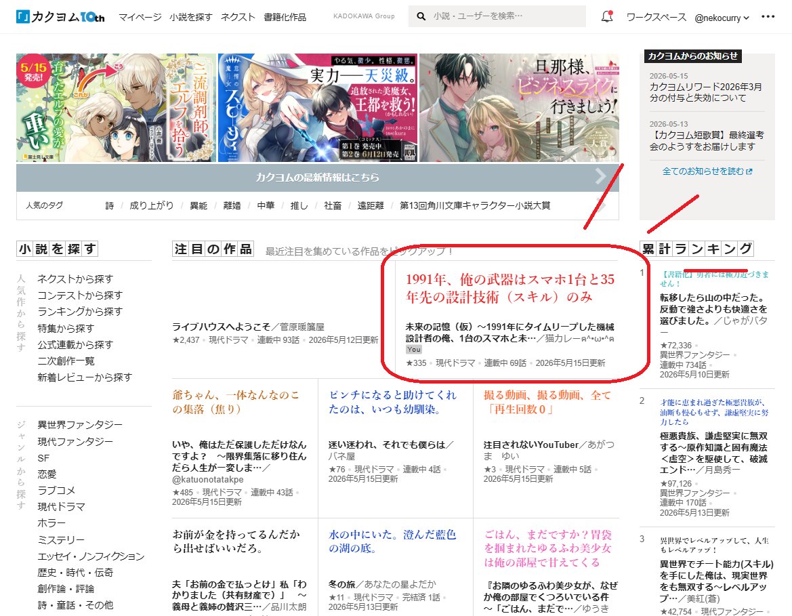Image resolution: width=792 pixels, height=616 pixels.
Task: Open お前が金を持ってるんだから headline
Action: click(236, 541)
